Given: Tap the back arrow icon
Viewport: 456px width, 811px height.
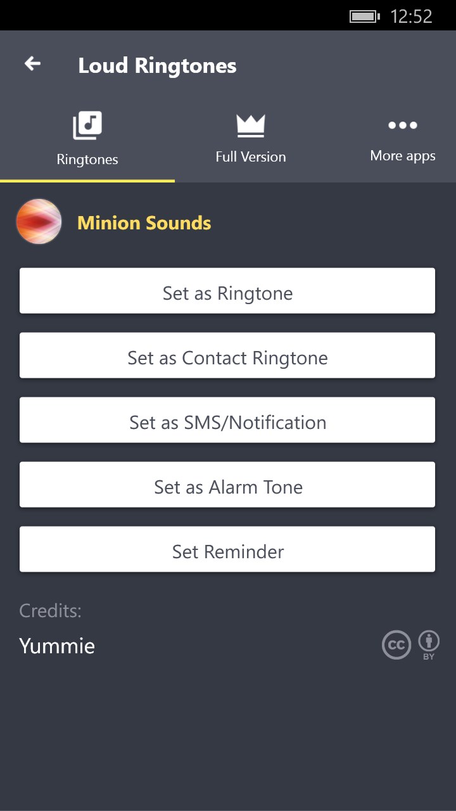Looking at the screenshot, I should coord(32,63).
